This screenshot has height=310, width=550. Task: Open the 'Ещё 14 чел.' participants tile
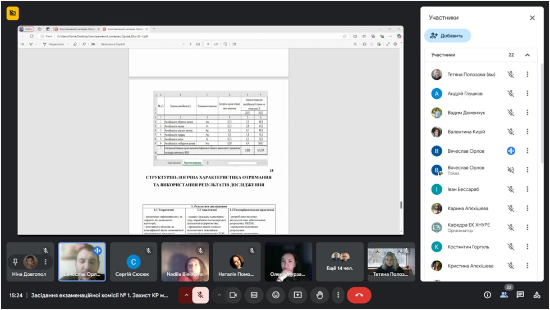pyautogui.click(x=339, y=262)
